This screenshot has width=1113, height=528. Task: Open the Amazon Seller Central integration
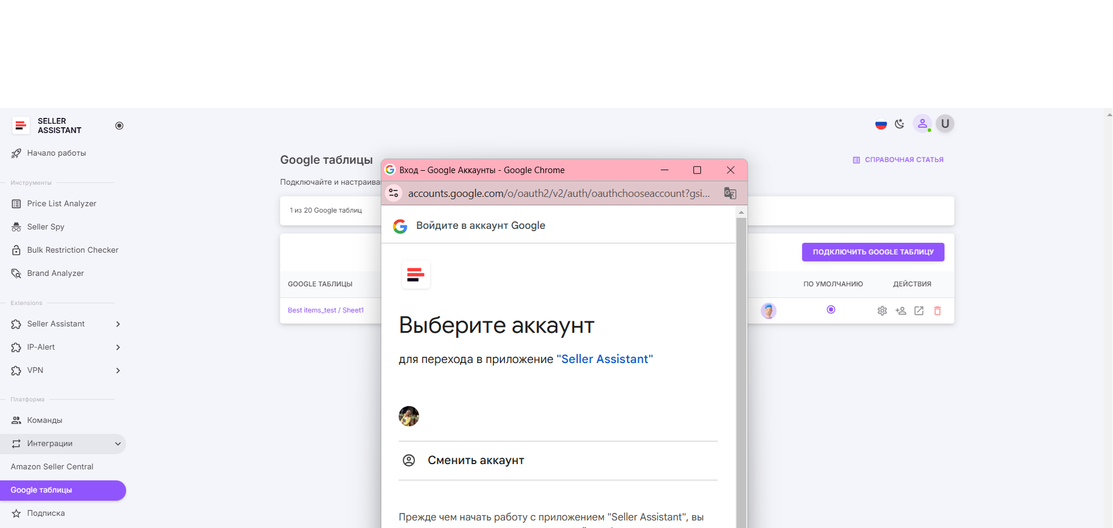click(52, 466)
